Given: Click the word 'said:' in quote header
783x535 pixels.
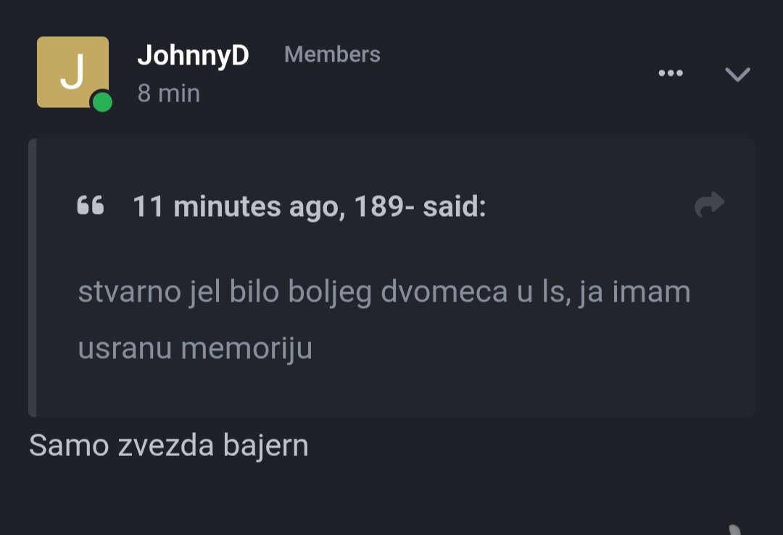Looking at the screenshot, I should click(455, 207).
